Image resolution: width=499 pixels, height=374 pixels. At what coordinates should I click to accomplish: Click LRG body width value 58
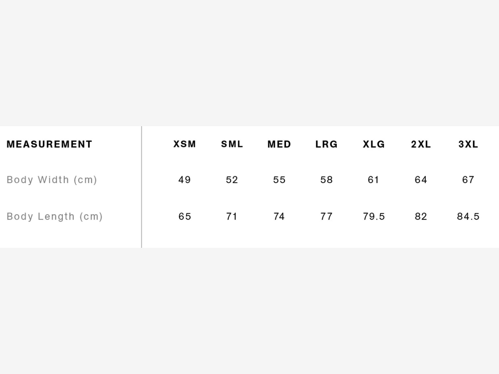[326, 180]
